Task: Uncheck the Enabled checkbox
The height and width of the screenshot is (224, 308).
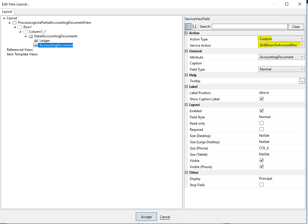Action: click(261, 111)
